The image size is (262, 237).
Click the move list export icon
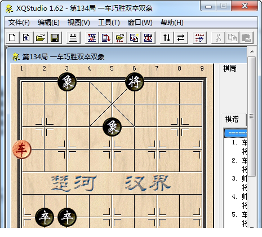[x=106, y=38]
